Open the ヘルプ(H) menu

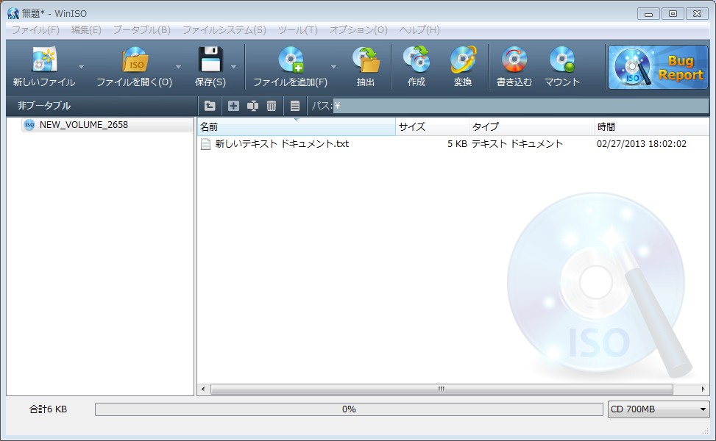point(419,30)
